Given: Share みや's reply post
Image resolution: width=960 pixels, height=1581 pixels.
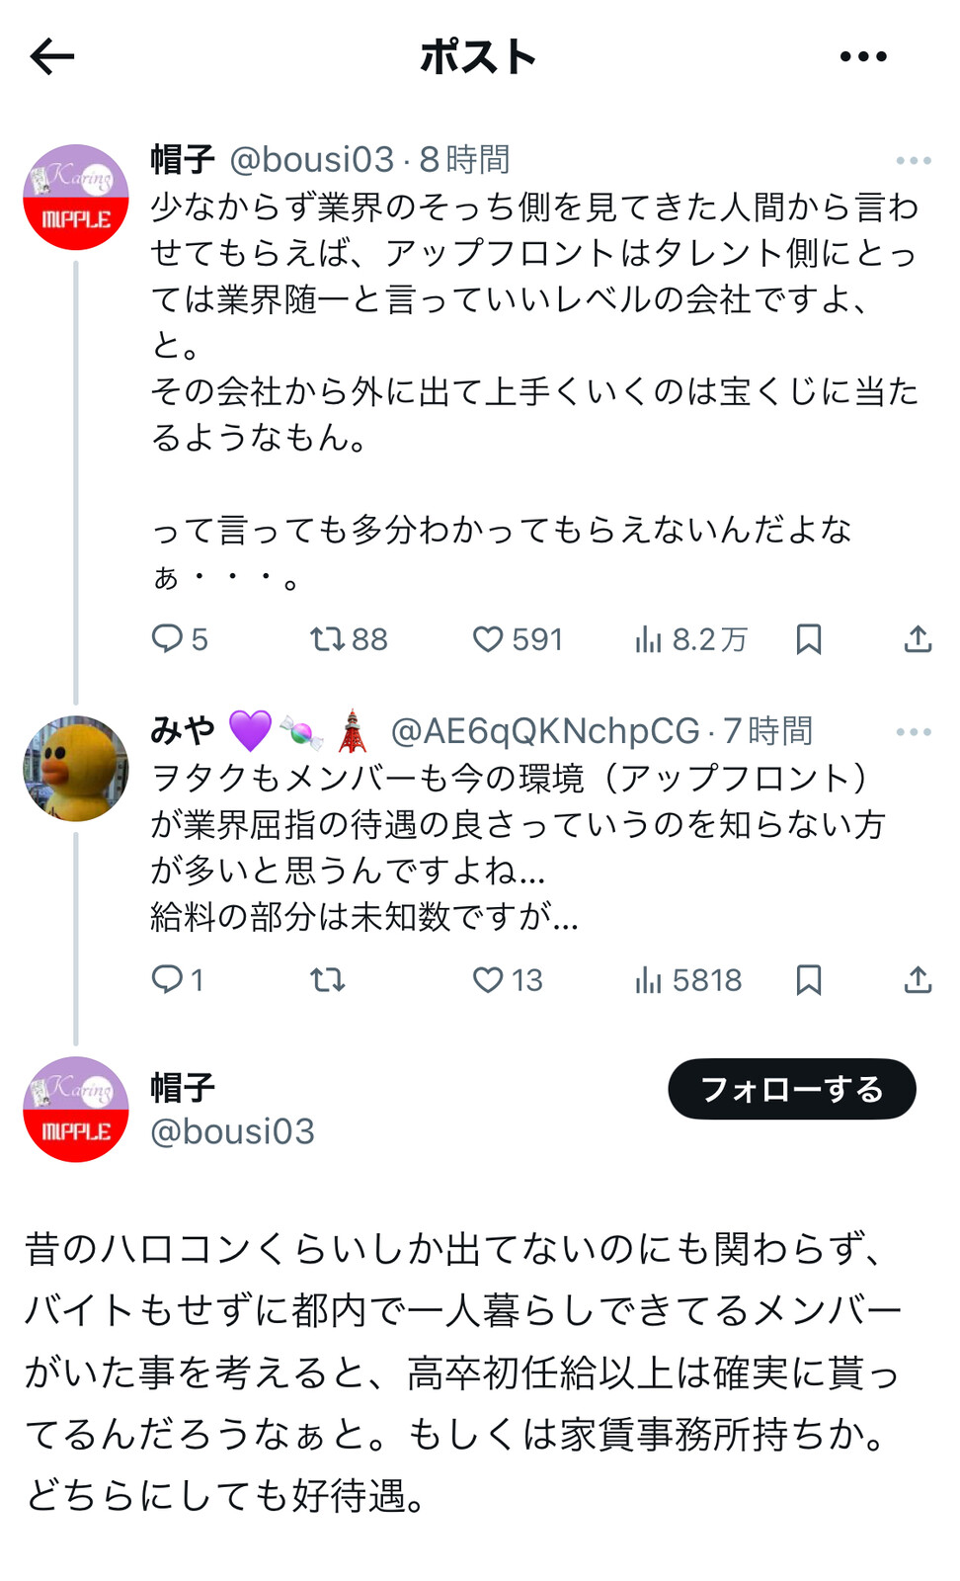Looking at the screenshot, I should point(918,979).
